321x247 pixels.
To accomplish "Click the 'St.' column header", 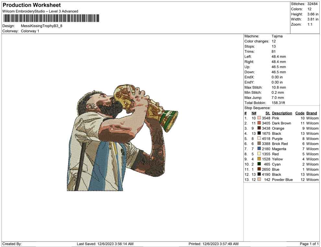I will point(268,113).
